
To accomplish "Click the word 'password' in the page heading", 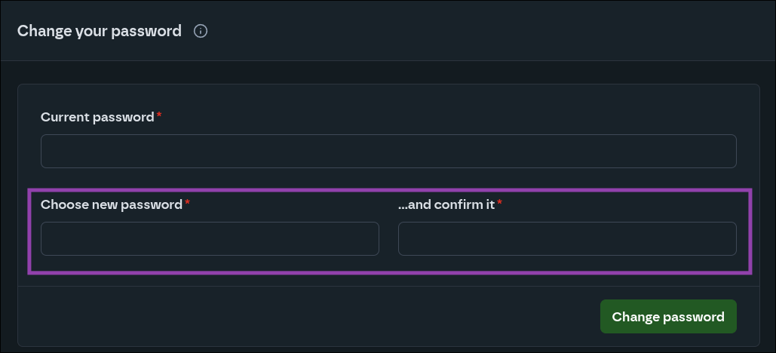I will click(150, 31).
